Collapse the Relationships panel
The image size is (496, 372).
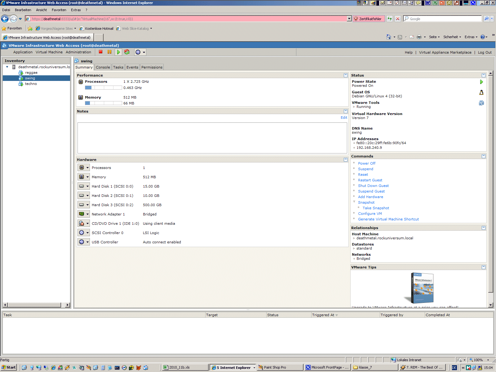click(x=484, y=228)
